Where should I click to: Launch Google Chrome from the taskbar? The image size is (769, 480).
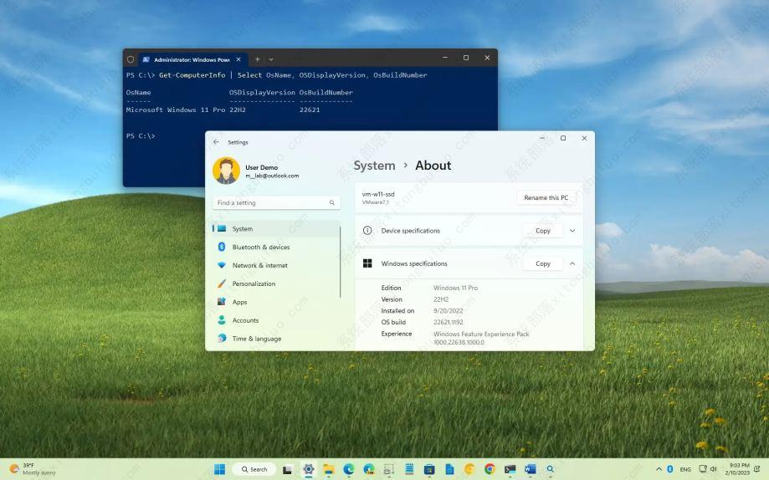point(490,469)
